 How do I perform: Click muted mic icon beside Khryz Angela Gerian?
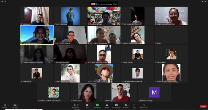click(55, 62)
